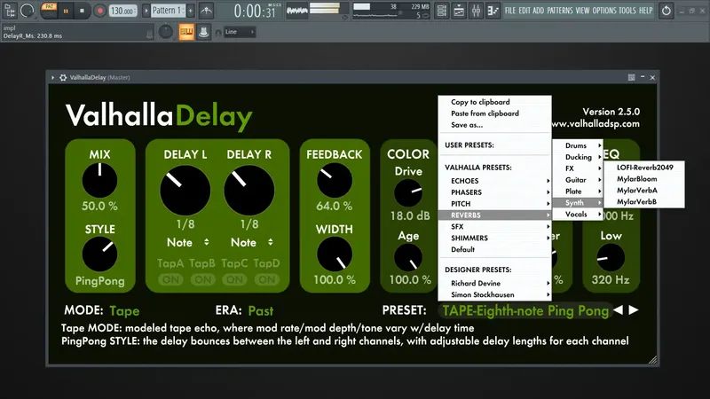Viewport: 710px width, 399px height.
Task: Toggle TapC ON button
Action: (234, 279)
